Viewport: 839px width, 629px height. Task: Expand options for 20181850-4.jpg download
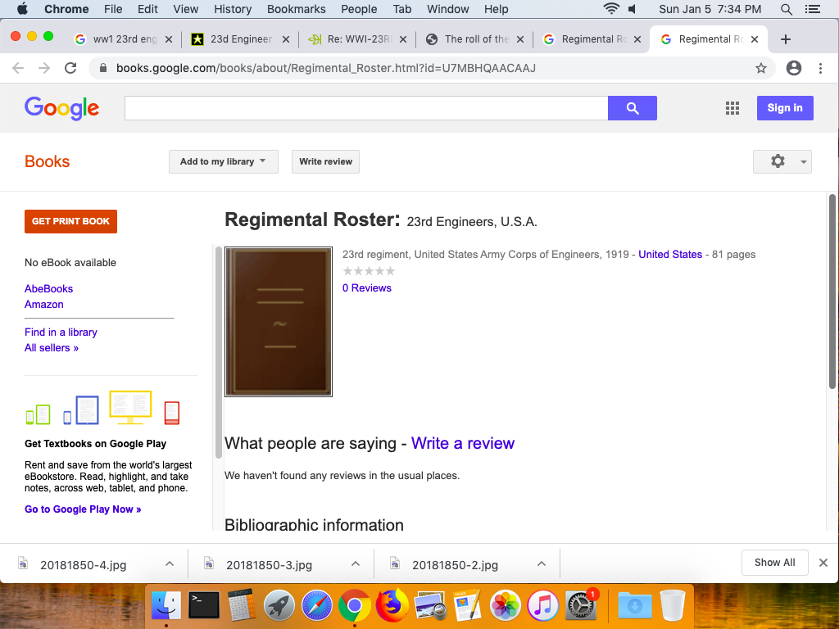click(x=170, y=563)
